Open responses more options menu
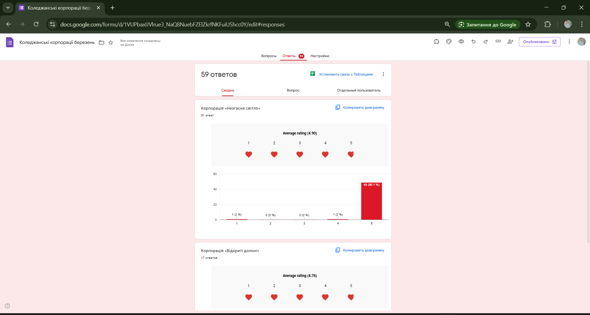590x315 pixels. [383, 74]
